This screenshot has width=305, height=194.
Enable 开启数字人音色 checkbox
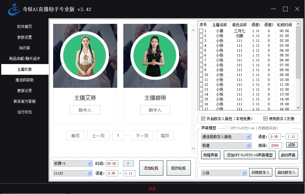pyautogui.click(x=203, y=119)
